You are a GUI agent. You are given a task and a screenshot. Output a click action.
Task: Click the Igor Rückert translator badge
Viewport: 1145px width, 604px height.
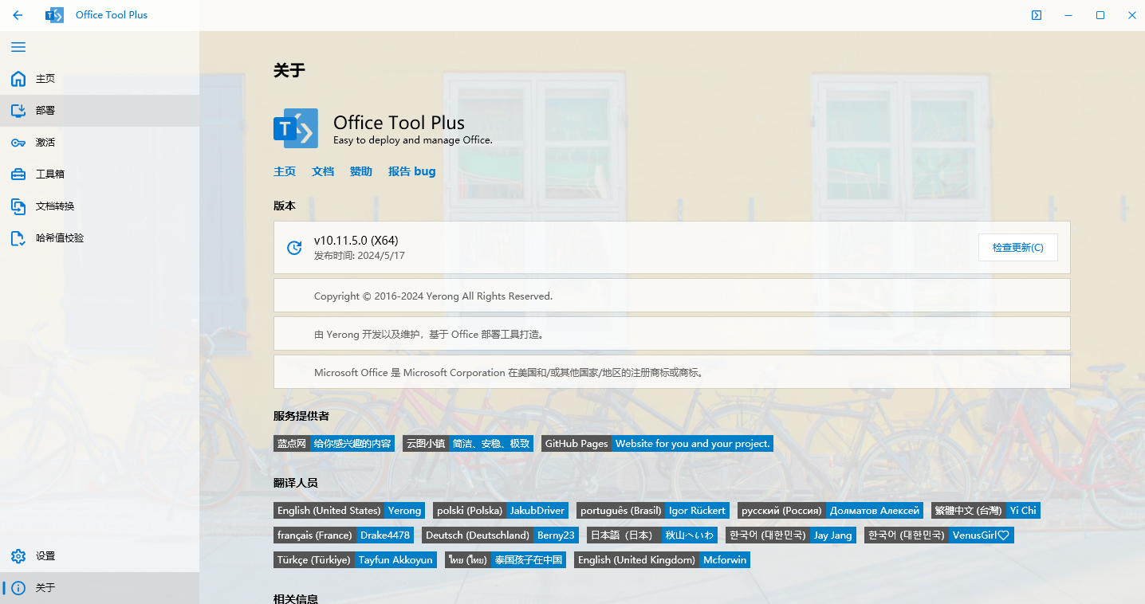pyautogui.click(x=653, y=511)
